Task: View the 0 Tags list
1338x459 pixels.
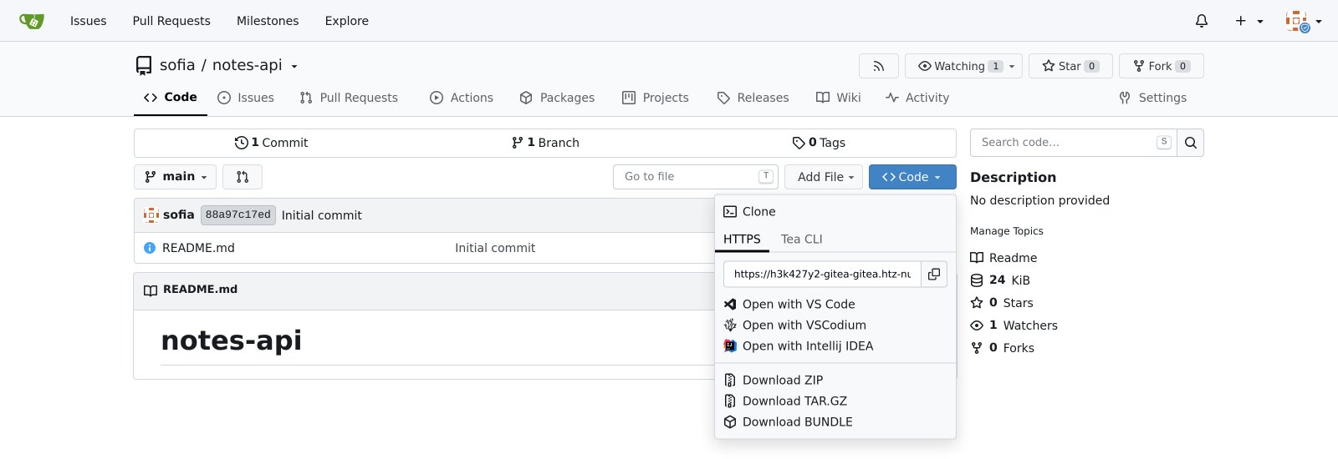Action: click(819, 143)
